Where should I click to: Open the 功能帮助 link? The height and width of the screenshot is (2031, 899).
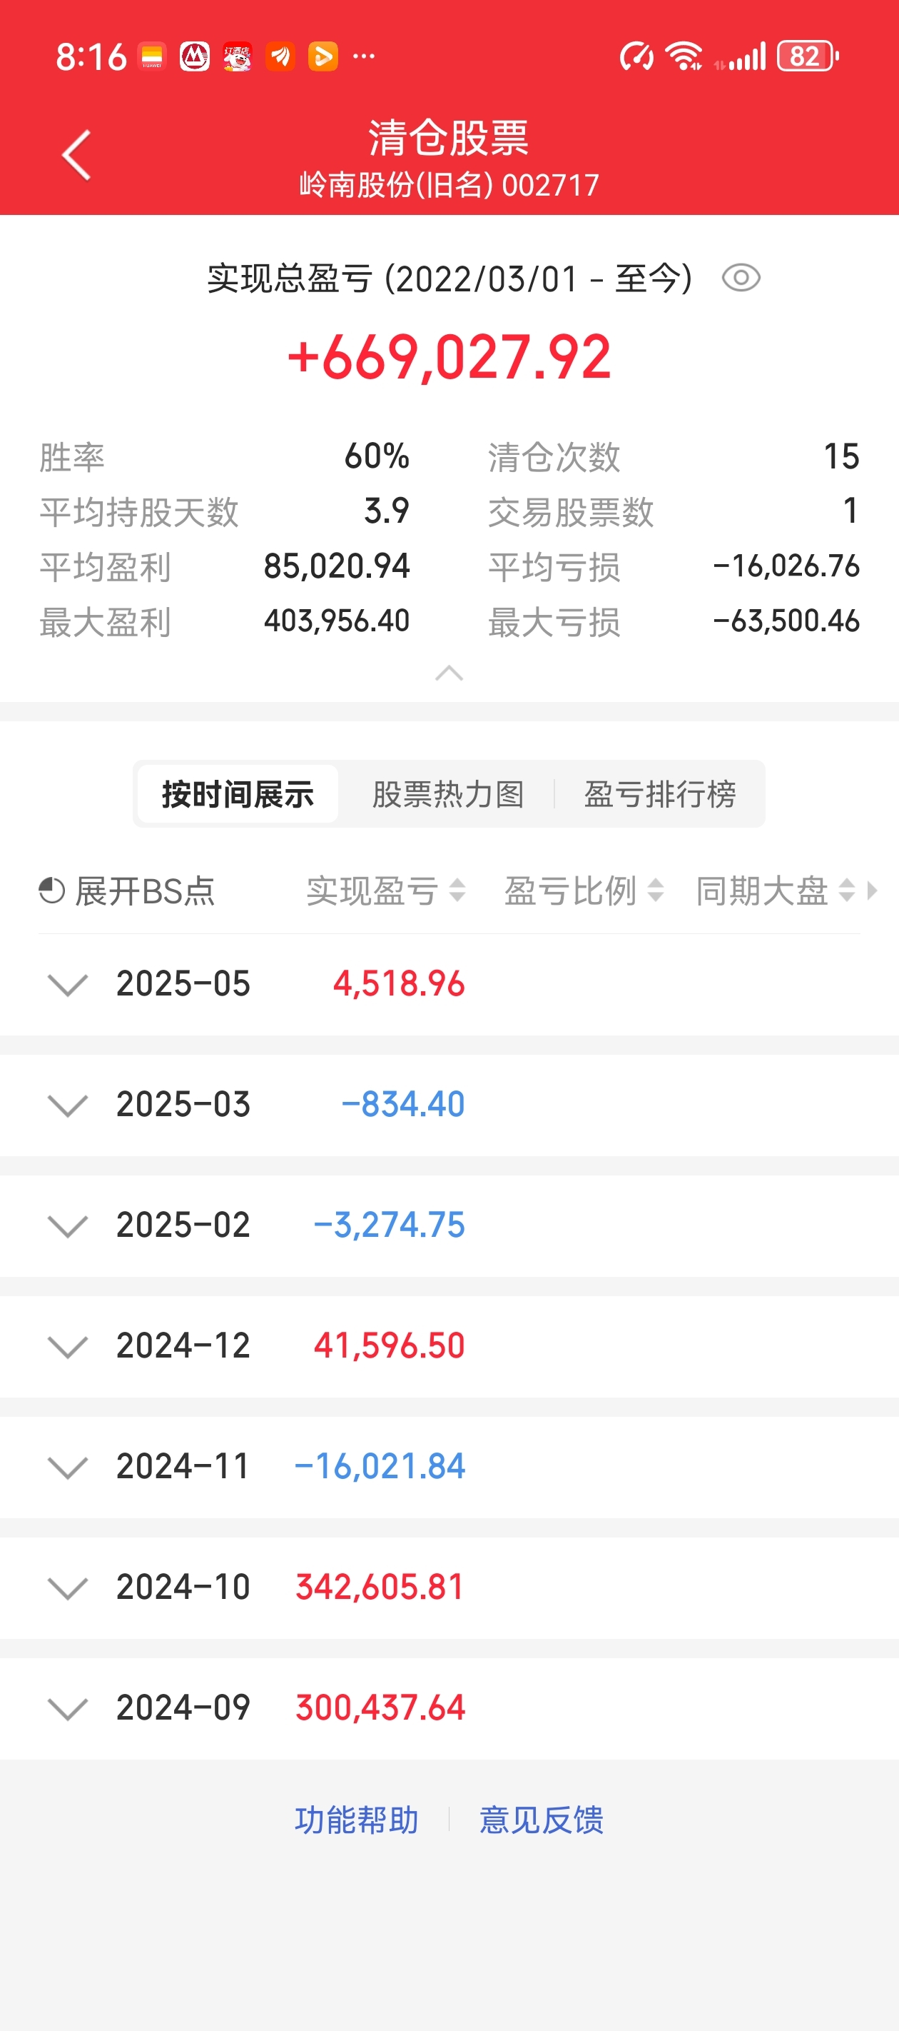point(356,1820)
